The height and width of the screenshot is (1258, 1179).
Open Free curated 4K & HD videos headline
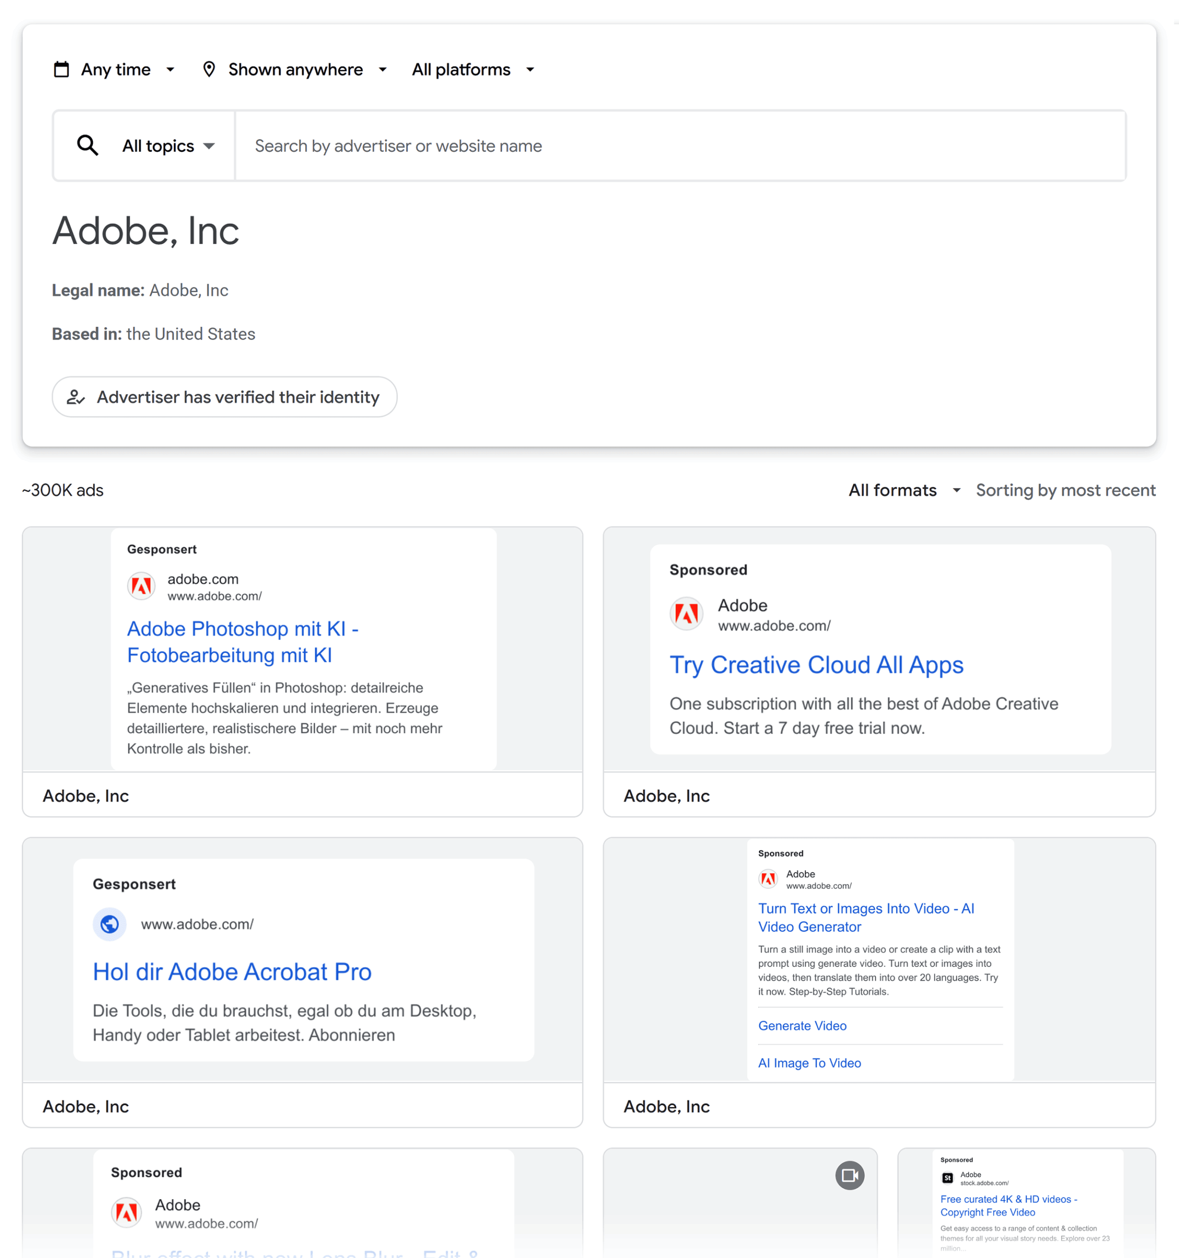click(1009, 1205)
